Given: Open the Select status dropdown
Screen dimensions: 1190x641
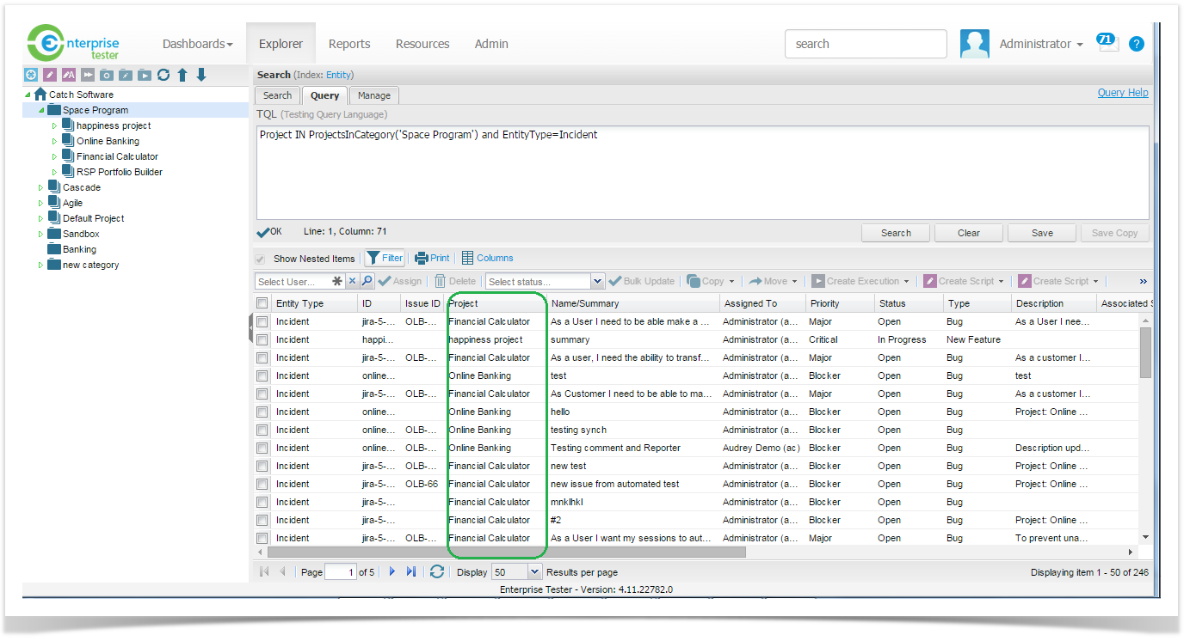Looking at the screenshot, I should point(597,281).
